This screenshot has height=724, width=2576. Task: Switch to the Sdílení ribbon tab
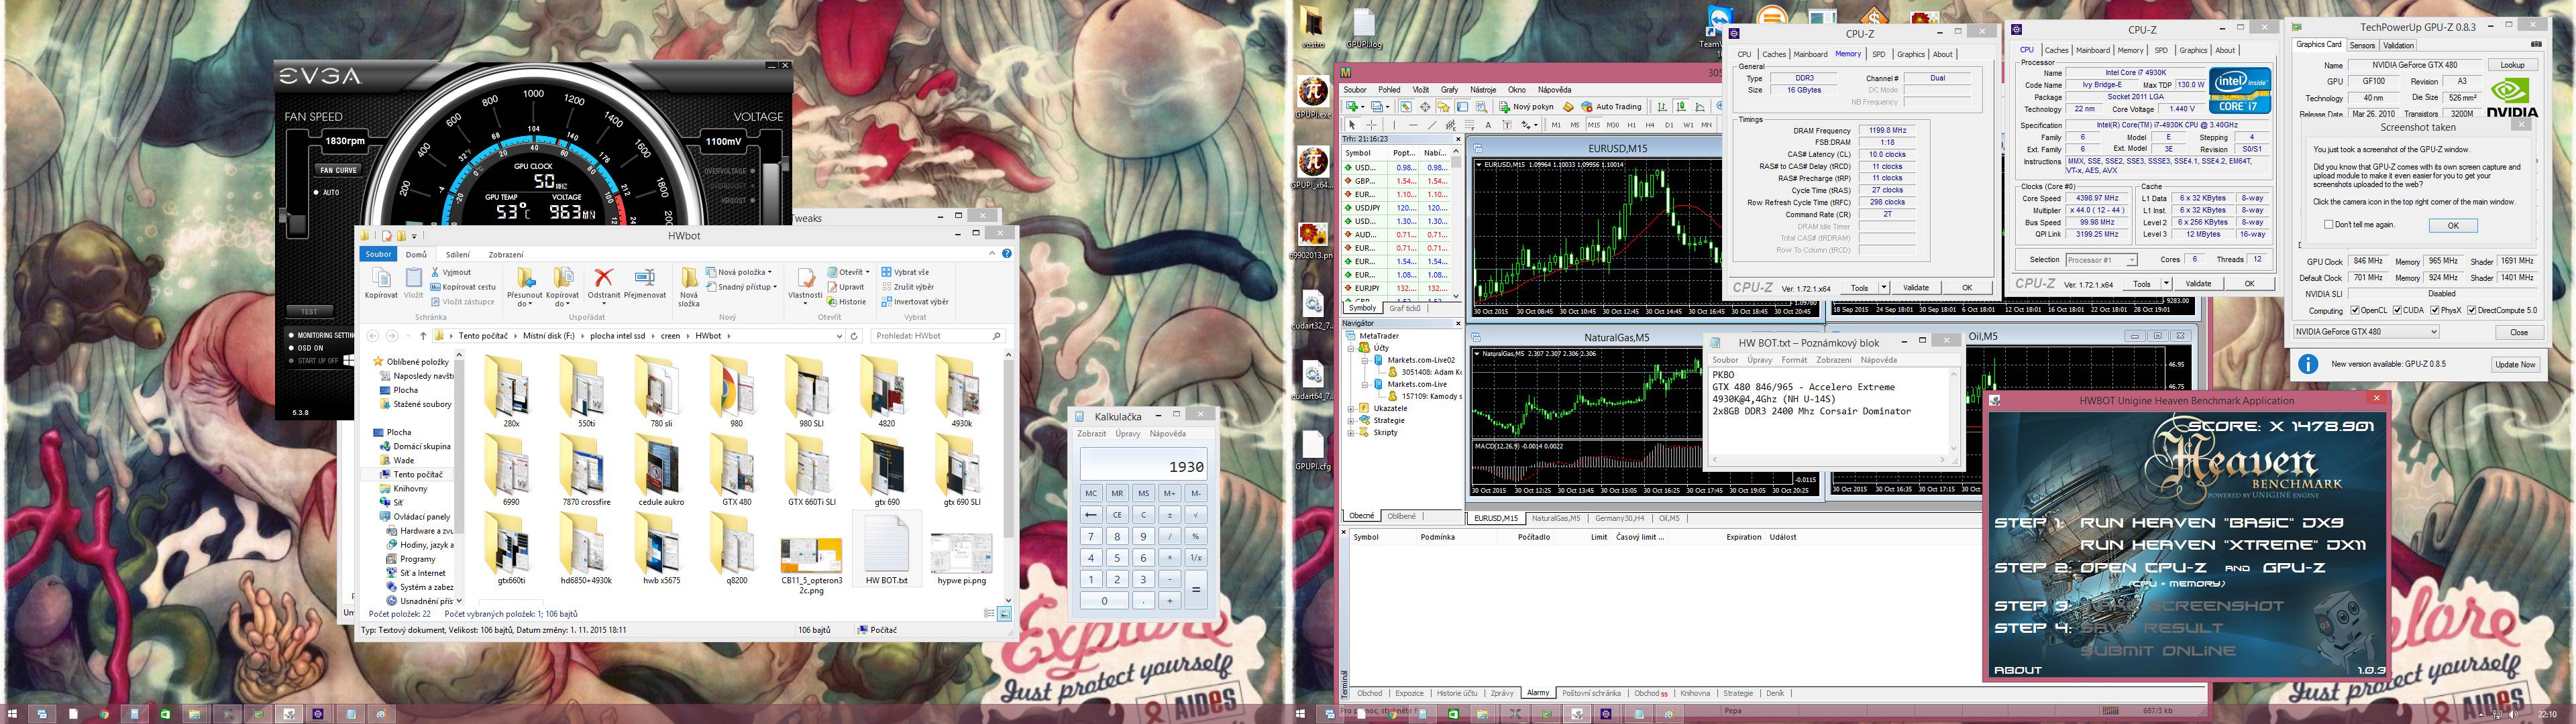458,255
